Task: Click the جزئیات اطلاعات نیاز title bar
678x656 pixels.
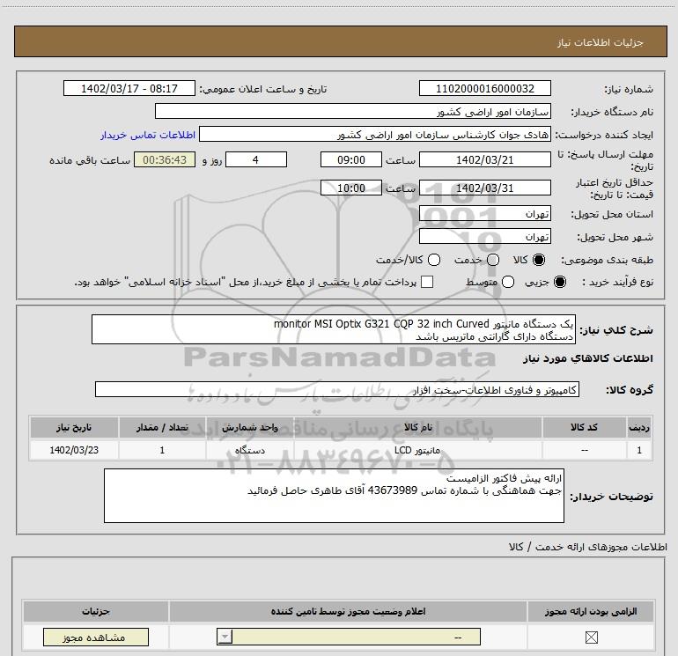Action: click(x=340, y=42)
